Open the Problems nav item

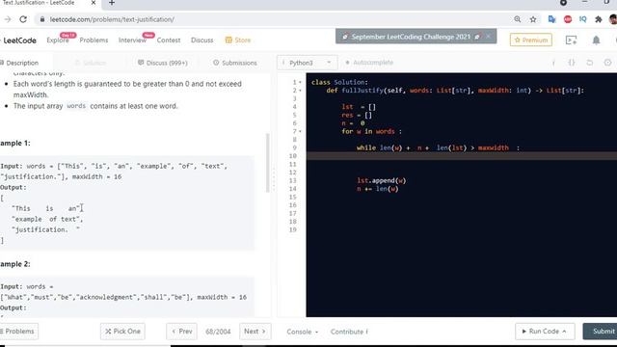(94, 40)
